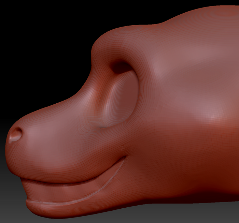Viewport: 239px width, 223px height.
Task: Click the nostril on the sculpted model
Action: pos(16,134)
